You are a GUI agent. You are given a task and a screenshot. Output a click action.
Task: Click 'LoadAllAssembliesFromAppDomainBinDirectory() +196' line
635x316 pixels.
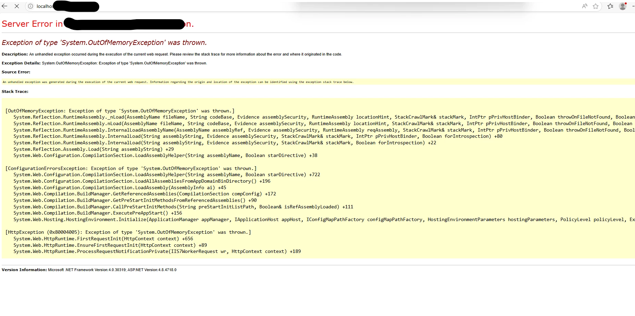click(142, 181)
